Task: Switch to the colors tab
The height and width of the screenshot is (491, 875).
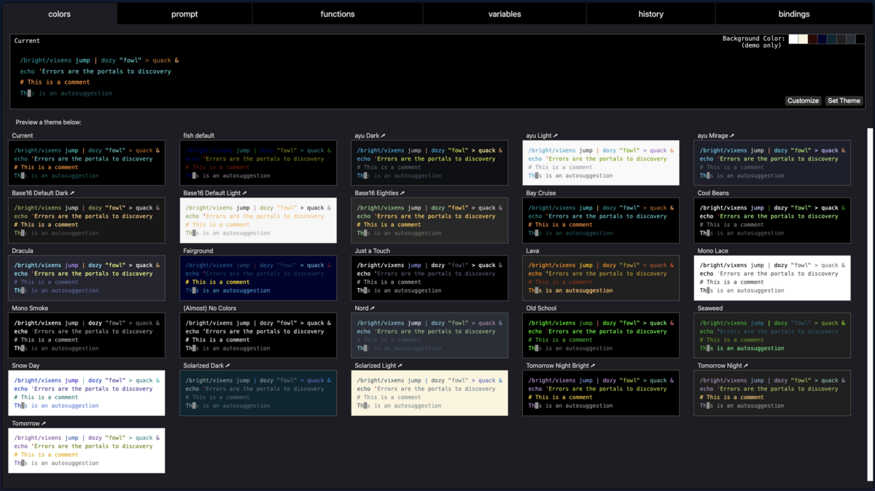Action: pyautogui.click(x=59, y=14)
